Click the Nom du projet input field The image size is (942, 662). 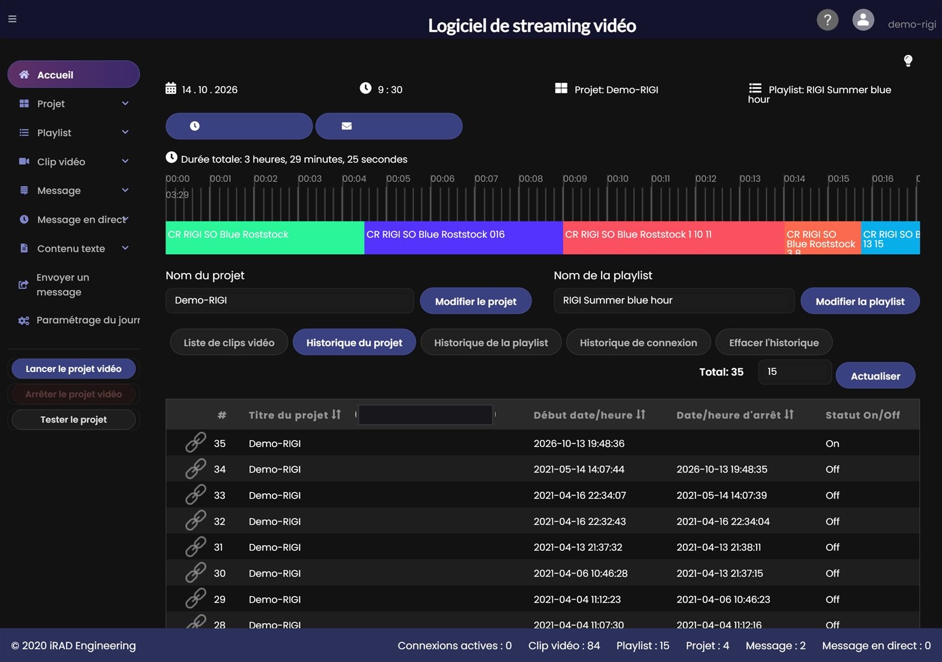click(290, 300)
